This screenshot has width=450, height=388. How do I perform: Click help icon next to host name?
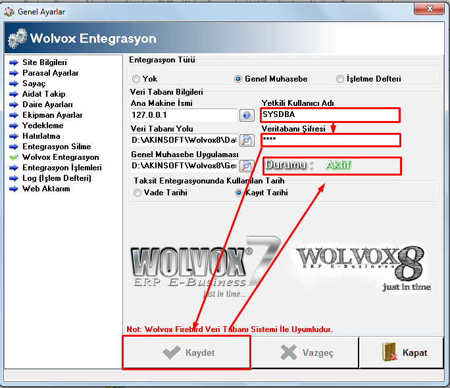(247, 115)
